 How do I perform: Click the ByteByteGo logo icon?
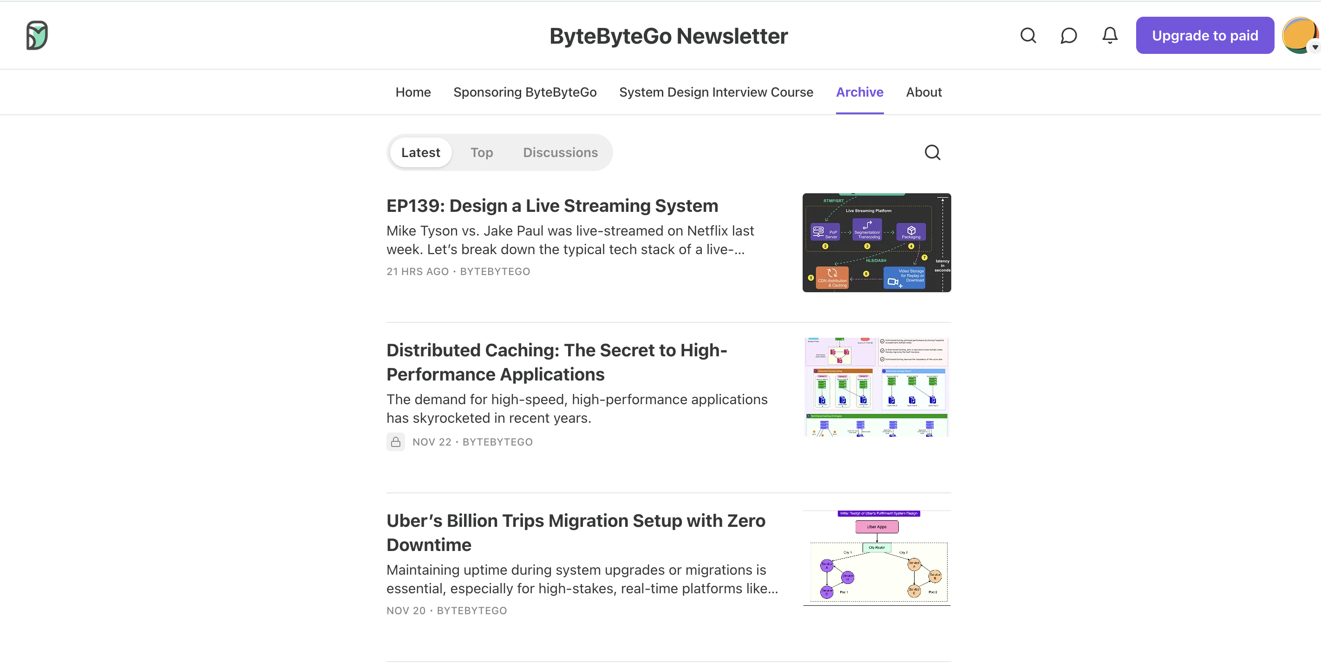(x=37, y=35)
